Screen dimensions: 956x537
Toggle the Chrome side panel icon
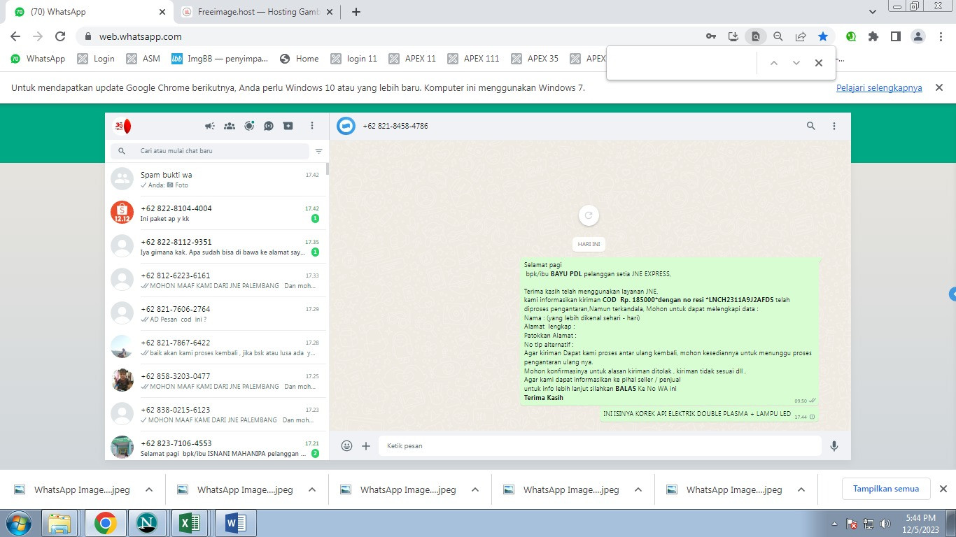[x=896, y=36]
